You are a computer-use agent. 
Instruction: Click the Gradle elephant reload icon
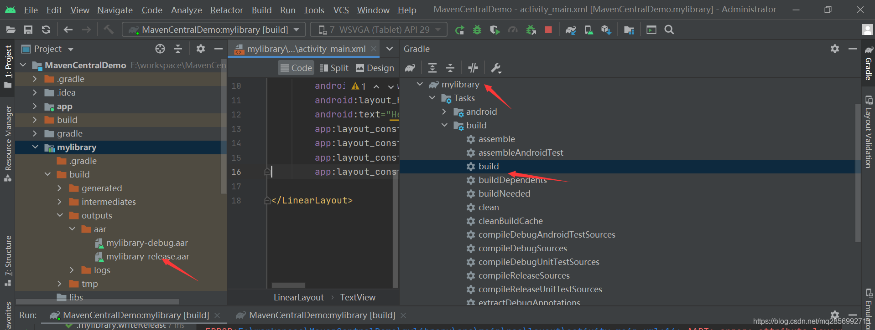pyautogui.click(x=410, y=68)
